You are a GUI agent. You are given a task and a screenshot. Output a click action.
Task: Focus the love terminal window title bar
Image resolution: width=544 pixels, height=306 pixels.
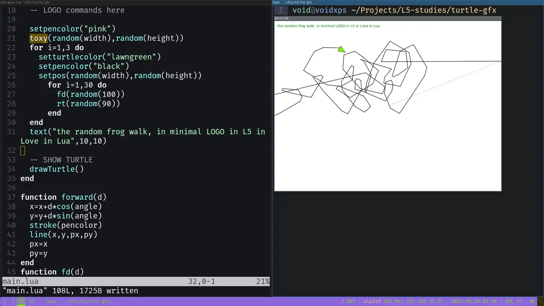coord(292,2)
